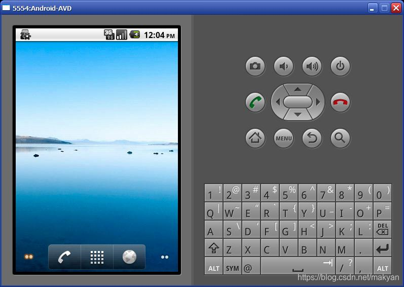Tap the signal strength icon
The width and height of the screenshot is (404, 287).
[x=121, y=34]
